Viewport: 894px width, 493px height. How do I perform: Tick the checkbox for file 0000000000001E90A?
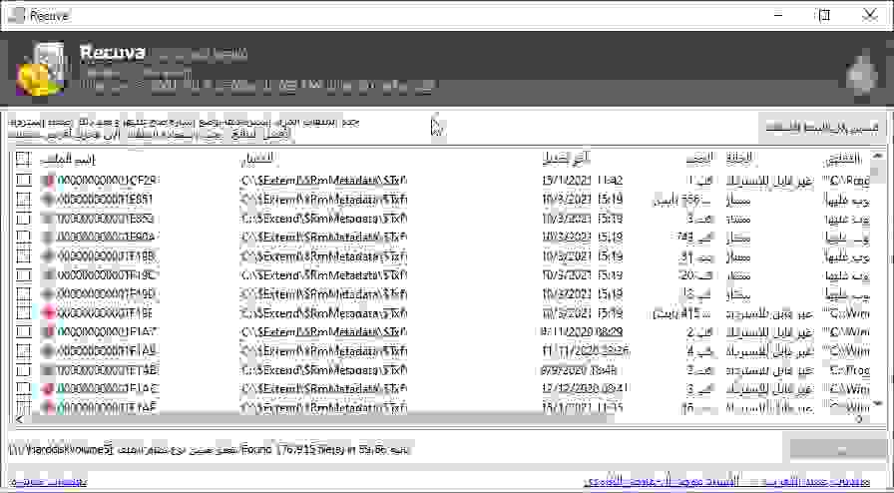pos(23,238)
